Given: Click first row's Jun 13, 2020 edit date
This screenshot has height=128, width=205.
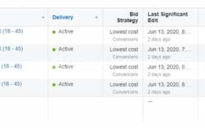Looking at the screenshot, I should point(169,32).
